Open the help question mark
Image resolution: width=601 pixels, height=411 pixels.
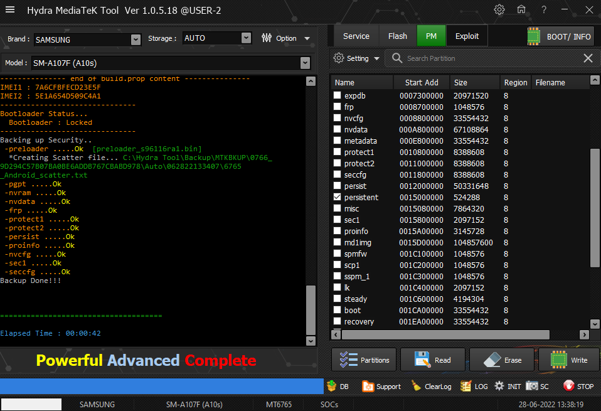[x=544, y=9]
